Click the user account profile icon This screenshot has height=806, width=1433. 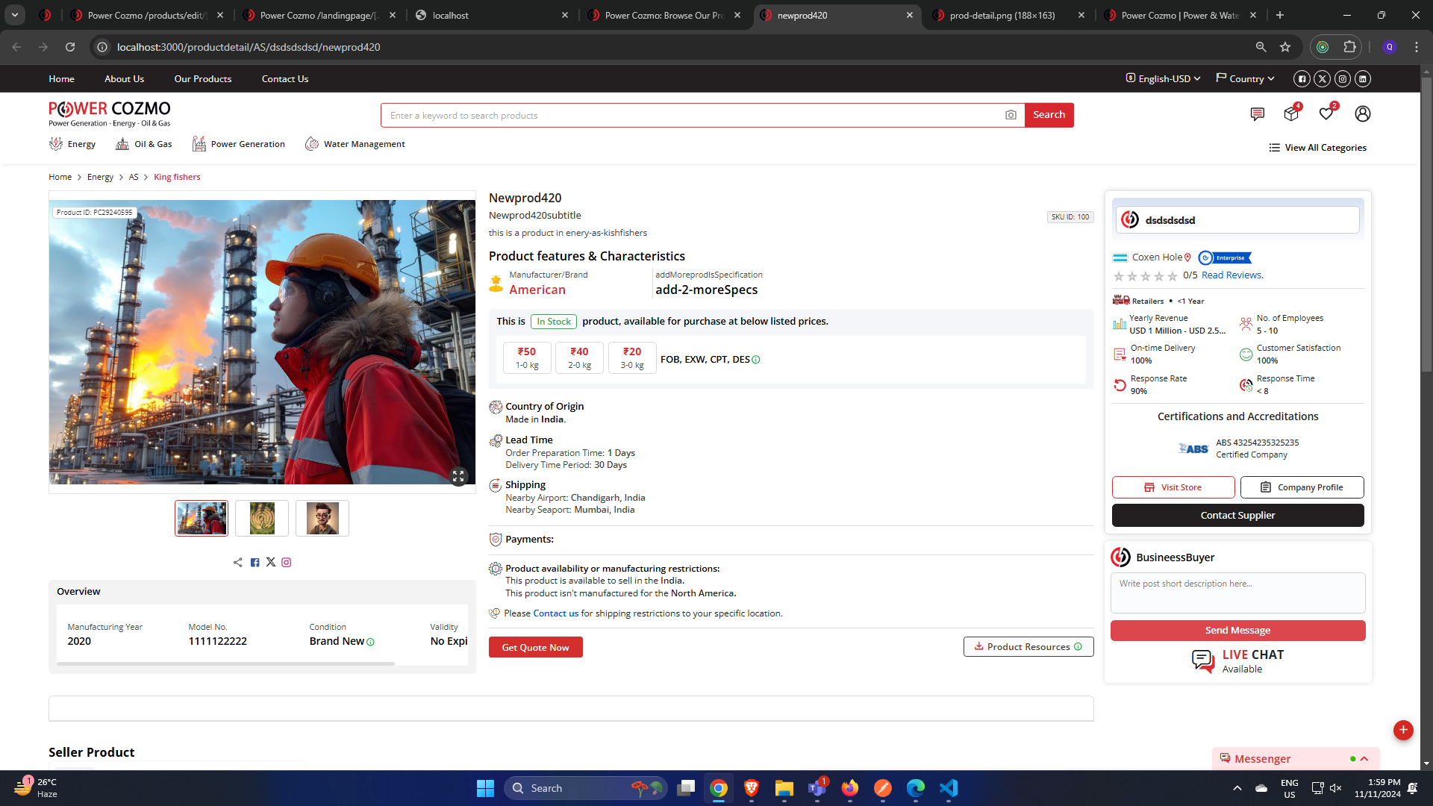click(x=1362, y=113)
